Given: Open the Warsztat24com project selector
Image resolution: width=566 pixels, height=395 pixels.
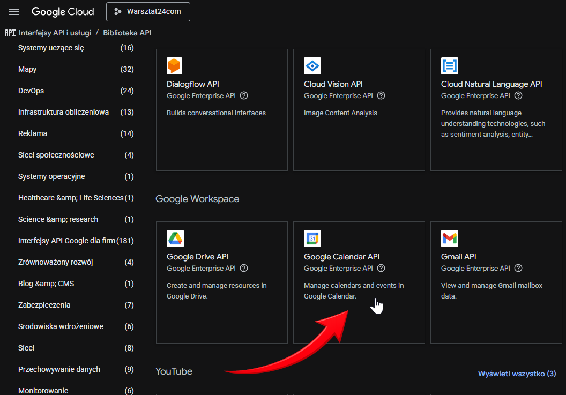Looking at the screenshot, I should (x=148, y=12).
